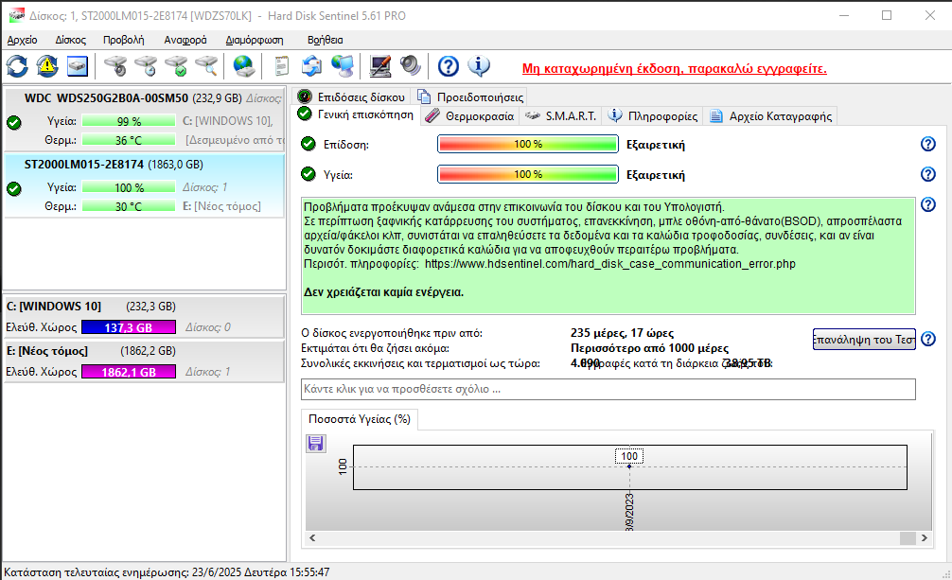952x580 pixels.
Task: Click the disk with green checkmark icon
Action: [x=177, y=66]
